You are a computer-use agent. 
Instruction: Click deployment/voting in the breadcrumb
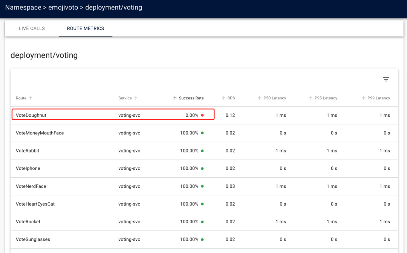tap(113, 8)
